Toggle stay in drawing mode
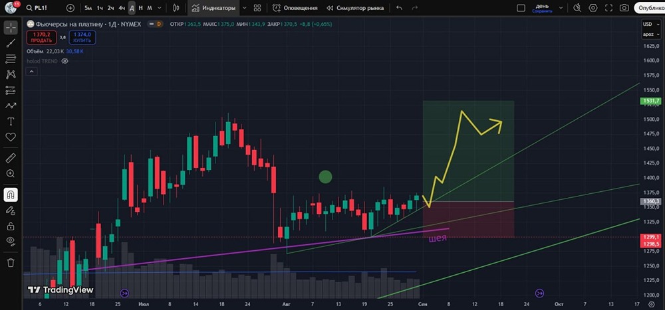 pos(11,210)
